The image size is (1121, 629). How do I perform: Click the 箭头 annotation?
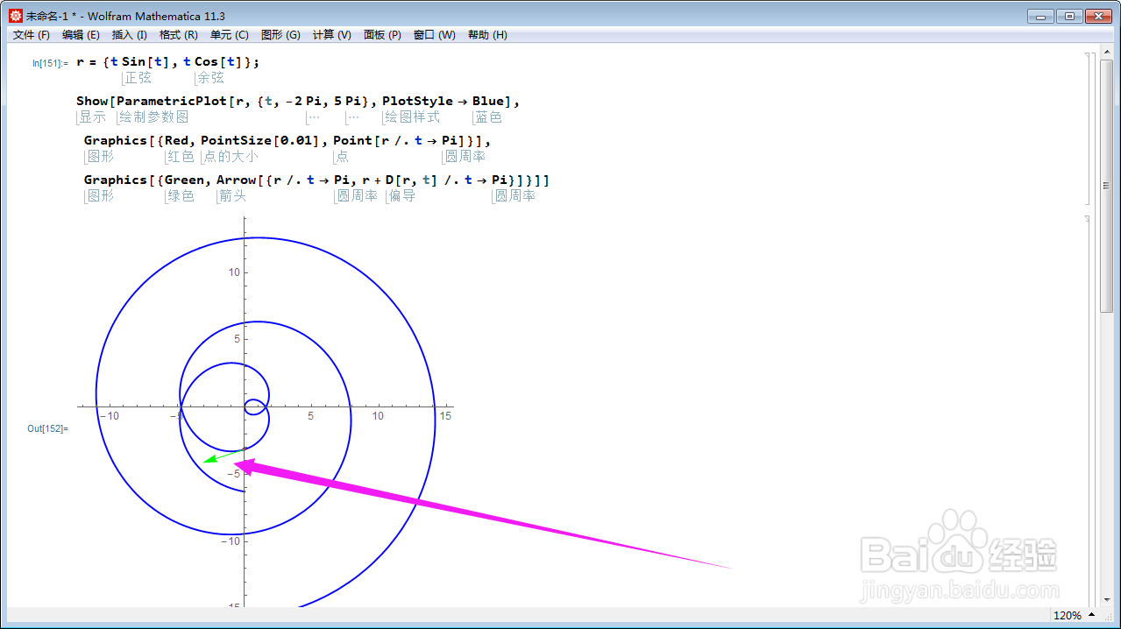(232, 196)
